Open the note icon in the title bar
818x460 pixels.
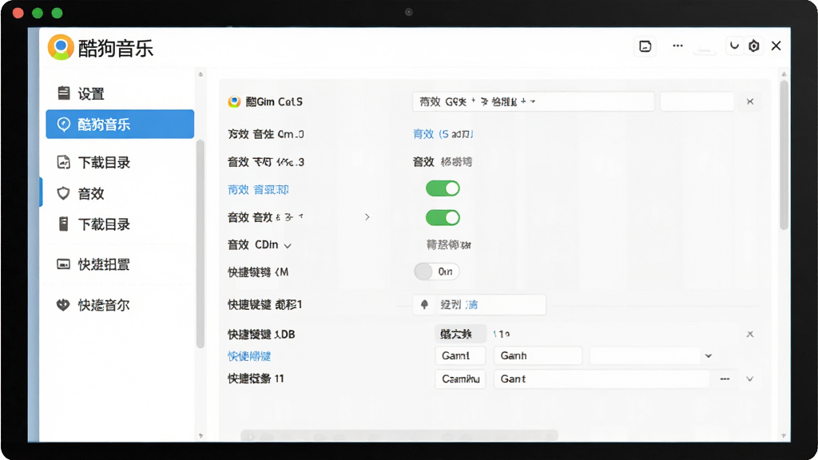point(645,46)
